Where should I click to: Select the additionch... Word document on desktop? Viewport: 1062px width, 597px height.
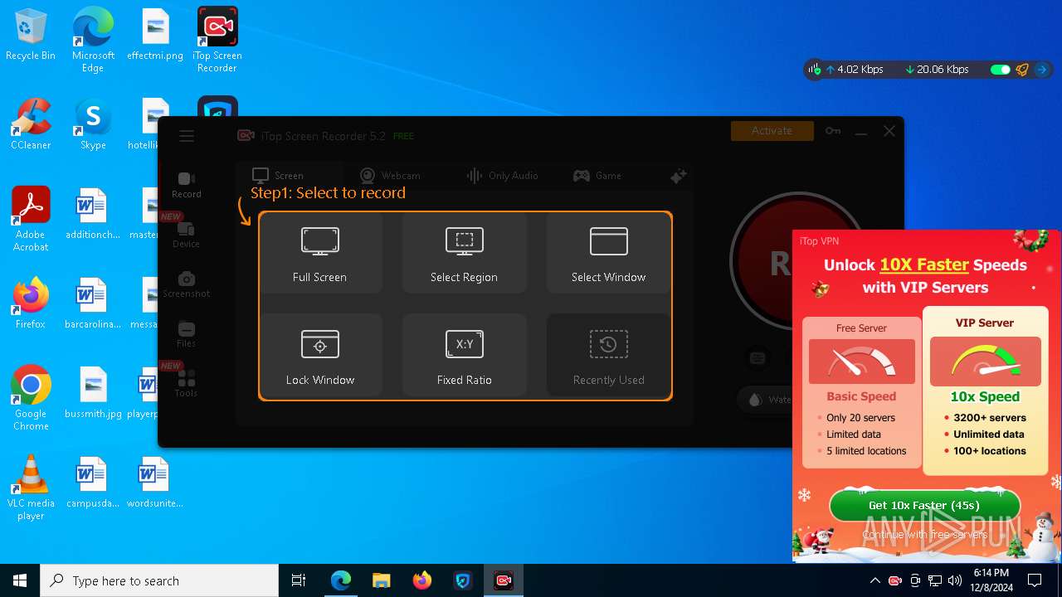pos(93,214)
